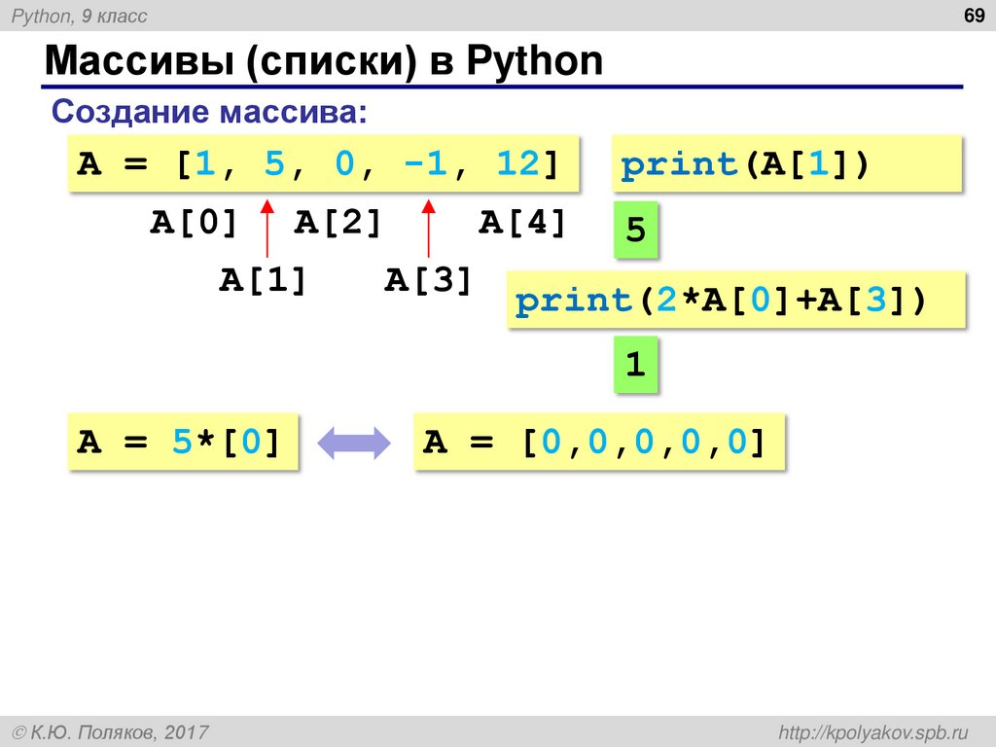Click the 'A = [0,0,0,0,0]' code box
The image size is (996, 747).
(599, 442)
